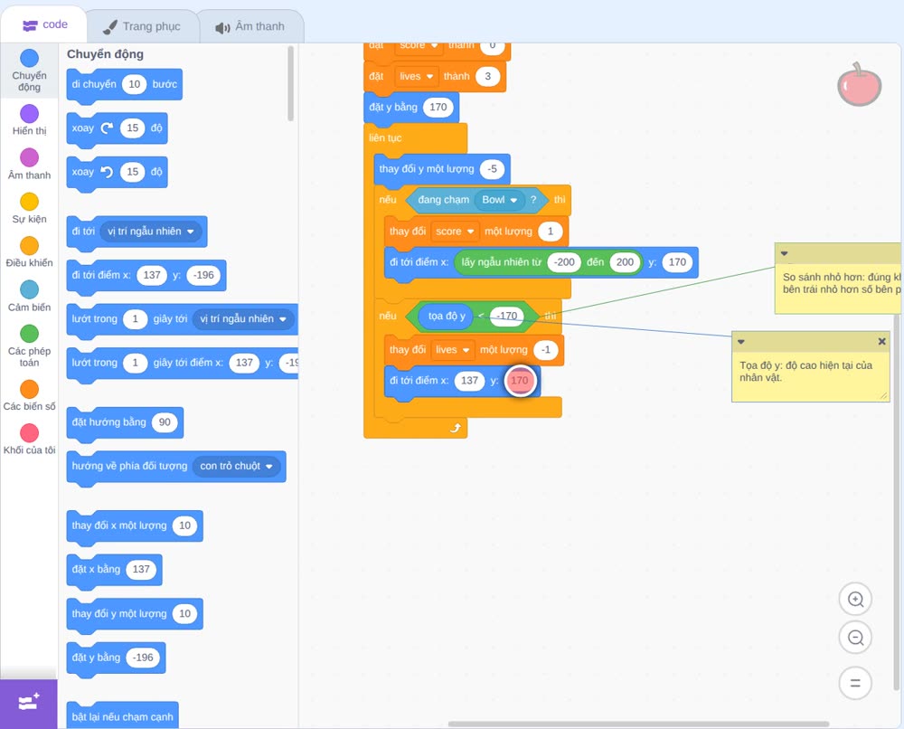
Task: Open the add extension button
Action: tap(29, 703)
